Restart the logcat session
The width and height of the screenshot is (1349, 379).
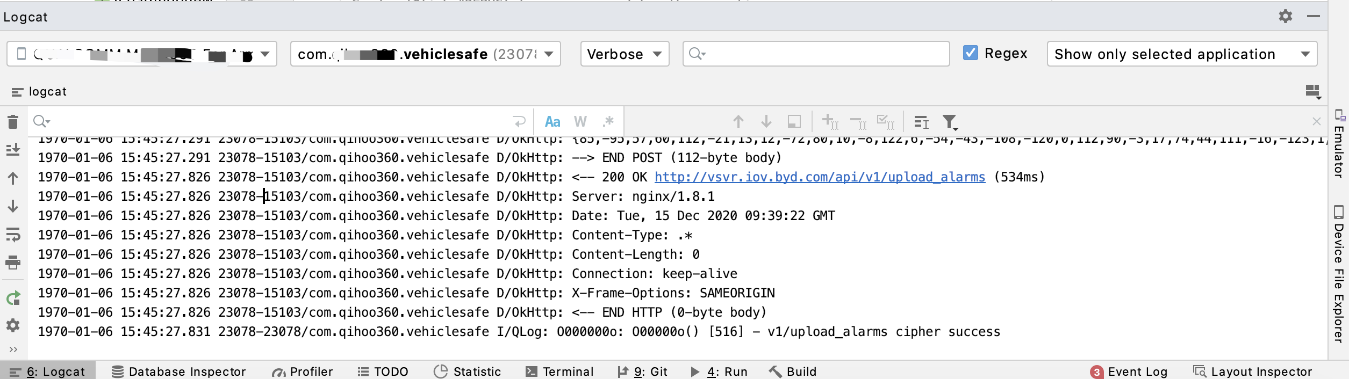12,298
